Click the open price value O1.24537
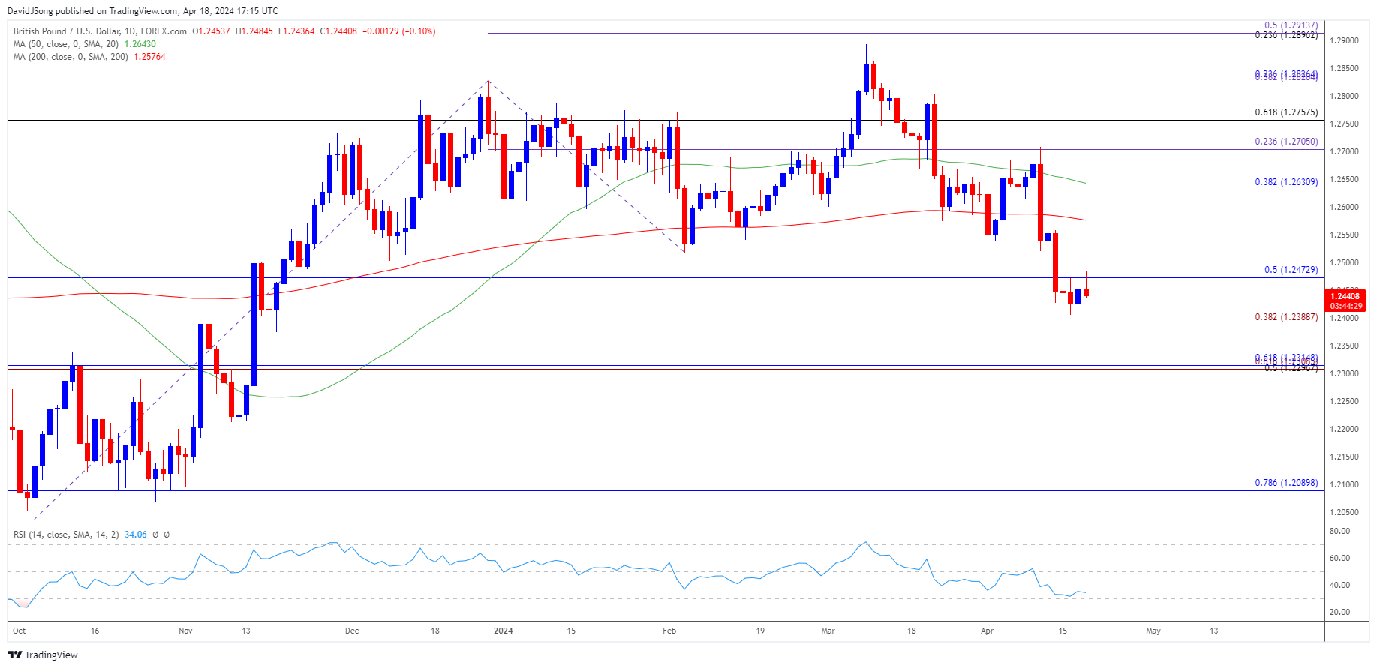Screen dimensions: 1377x668 point(212,31)
